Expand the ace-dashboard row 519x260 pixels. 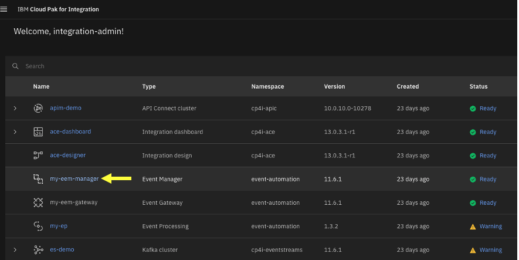pyautogui.click(x=15, y=132)
